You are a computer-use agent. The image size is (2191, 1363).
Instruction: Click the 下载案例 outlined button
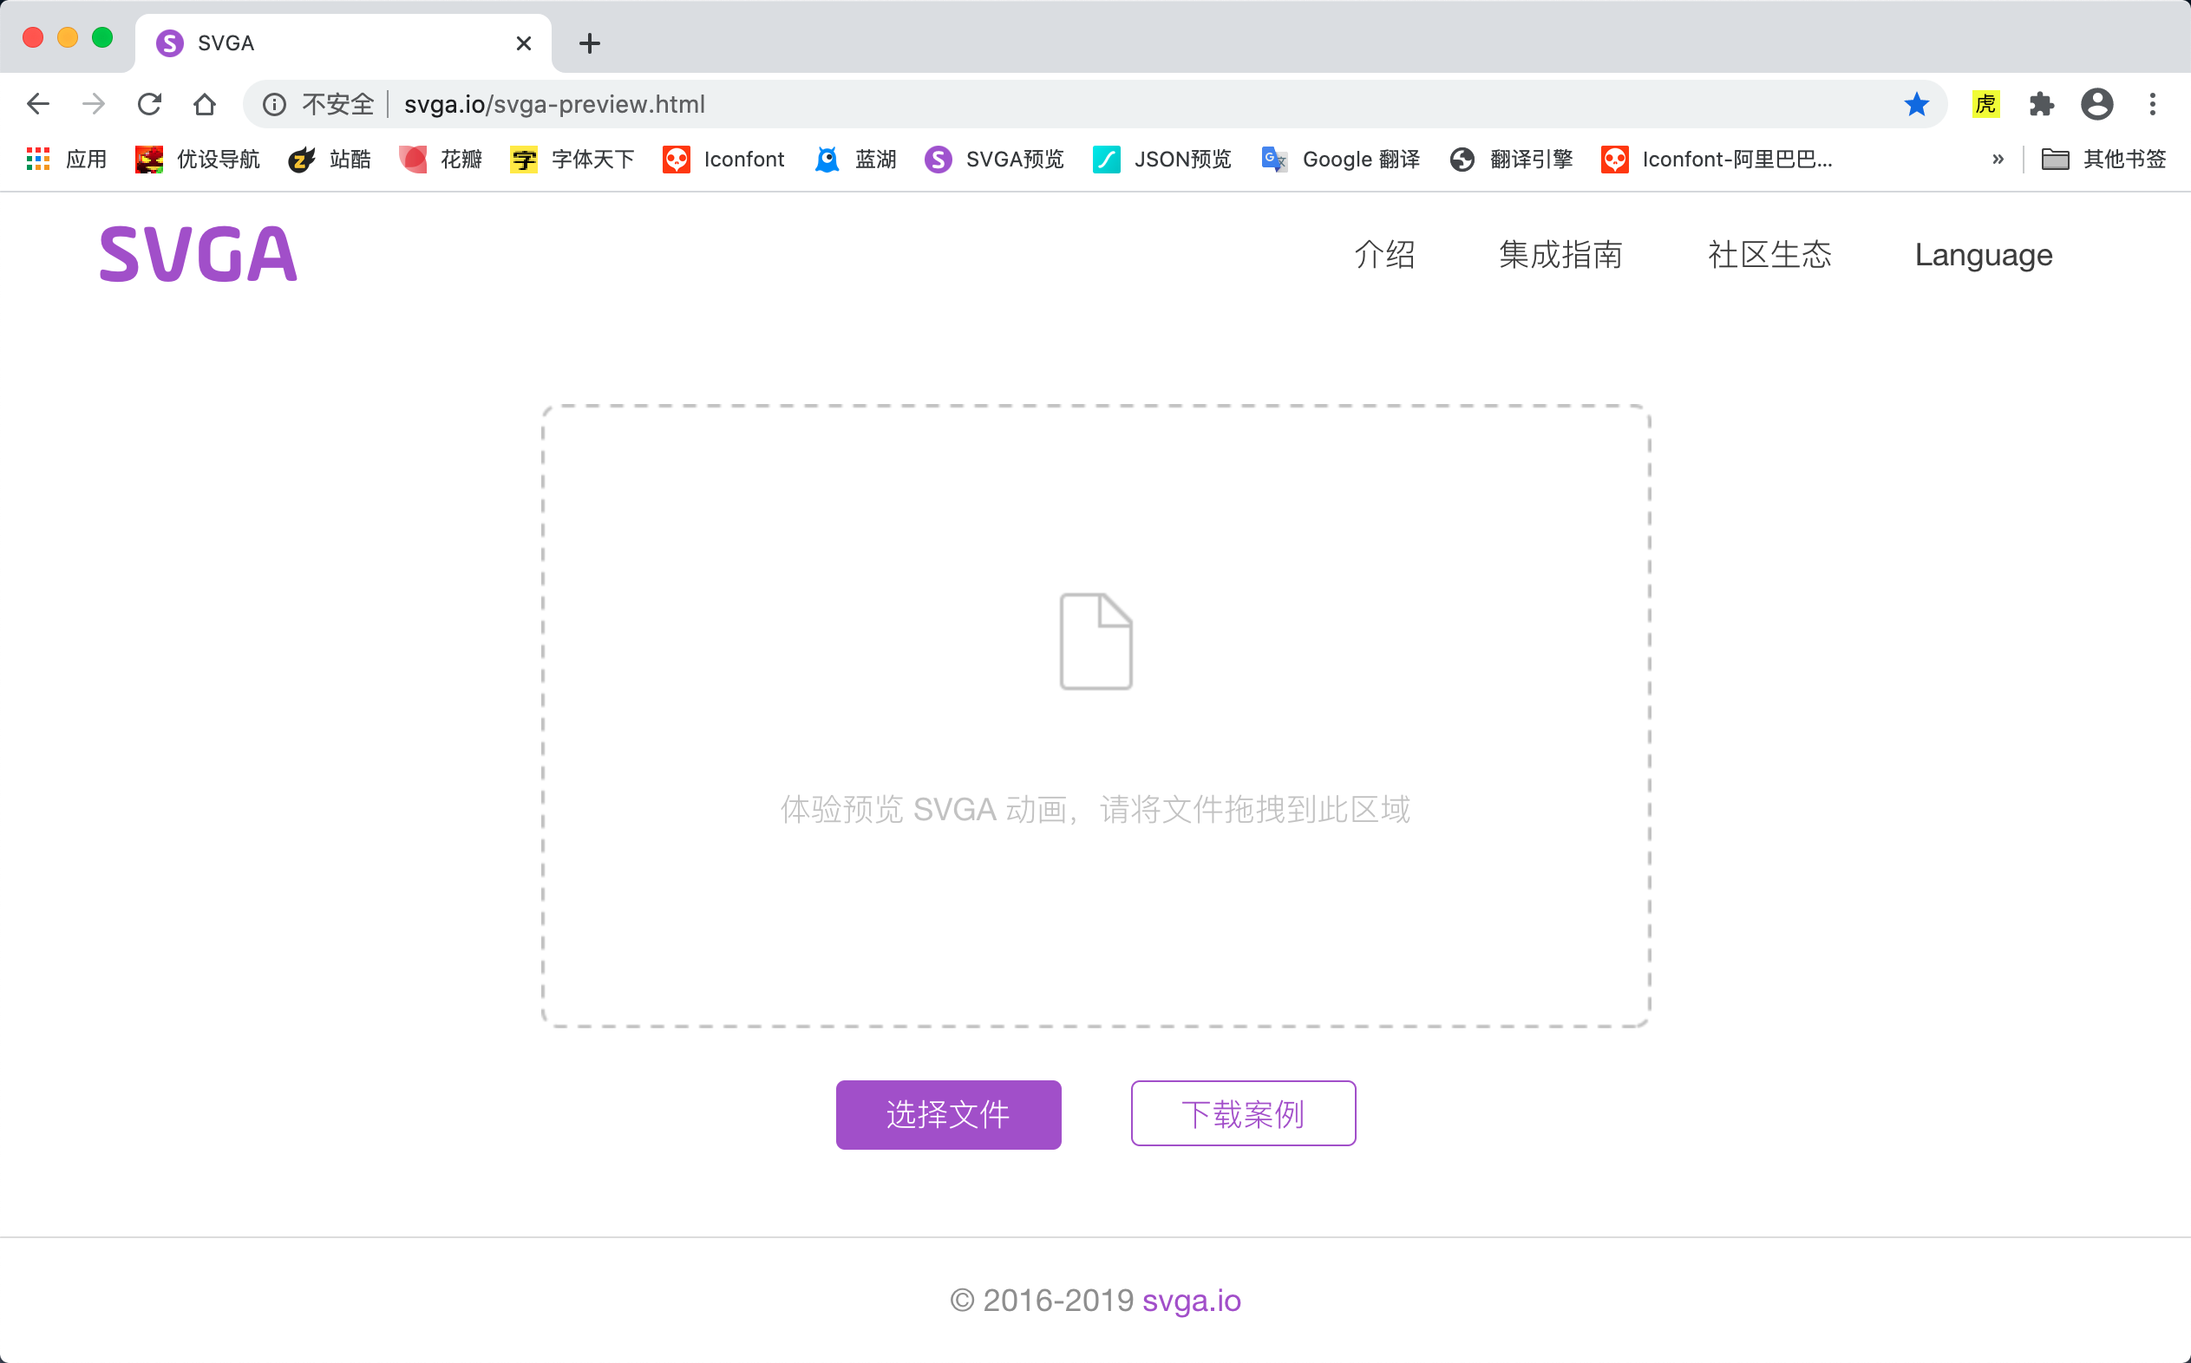click(x=1242, y=1114)
